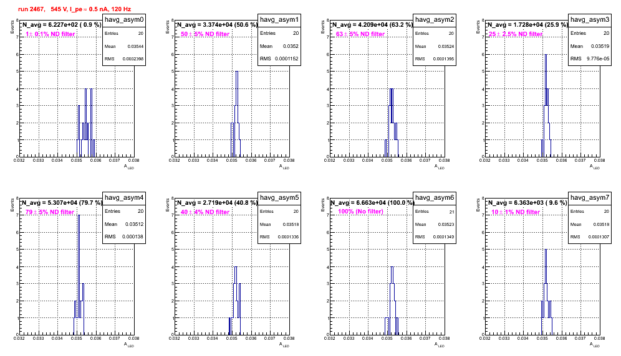This screenshot has height=356, width=621.
Task: Click the N_avg = 3.374e+04 label
Action: (217, 25)
